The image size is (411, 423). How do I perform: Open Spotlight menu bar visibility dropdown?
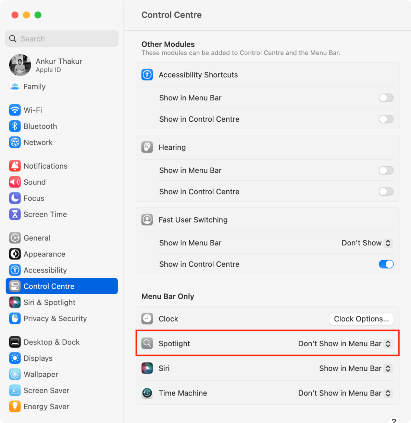[x=345, y=344]
